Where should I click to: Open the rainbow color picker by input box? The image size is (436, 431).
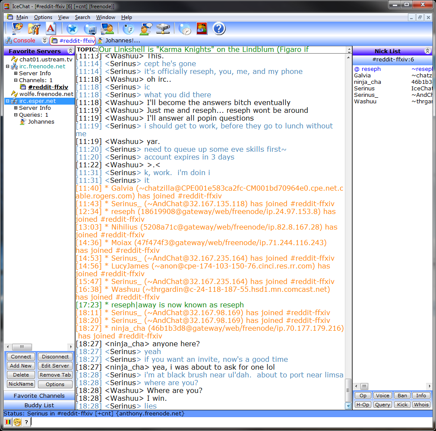tap(8, 422)
